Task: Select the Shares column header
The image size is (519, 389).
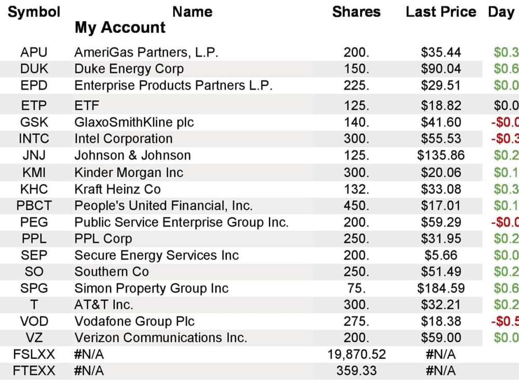Action: pos(356,12)
